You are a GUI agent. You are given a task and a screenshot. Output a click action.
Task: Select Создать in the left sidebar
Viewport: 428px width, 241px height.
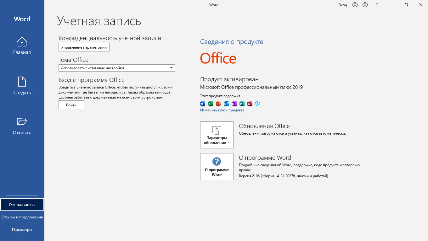tap(22, 85)
